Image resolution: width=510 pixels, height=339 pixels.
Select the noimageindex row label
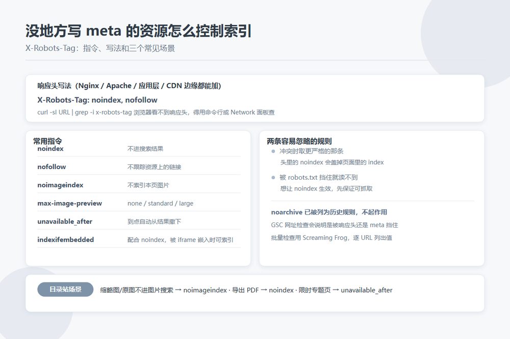[x=60, y=185]
